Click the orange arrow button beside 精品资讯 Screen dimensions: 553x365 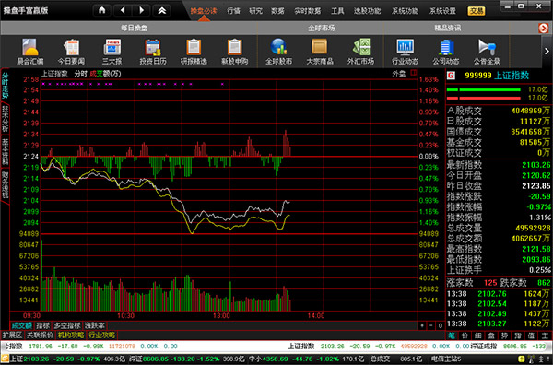point(544,28)
